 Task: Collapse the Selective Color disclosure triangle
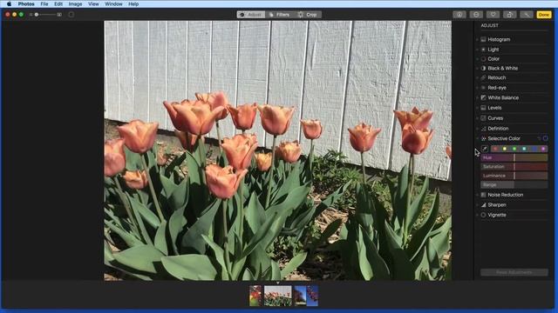tap(477, 138)
